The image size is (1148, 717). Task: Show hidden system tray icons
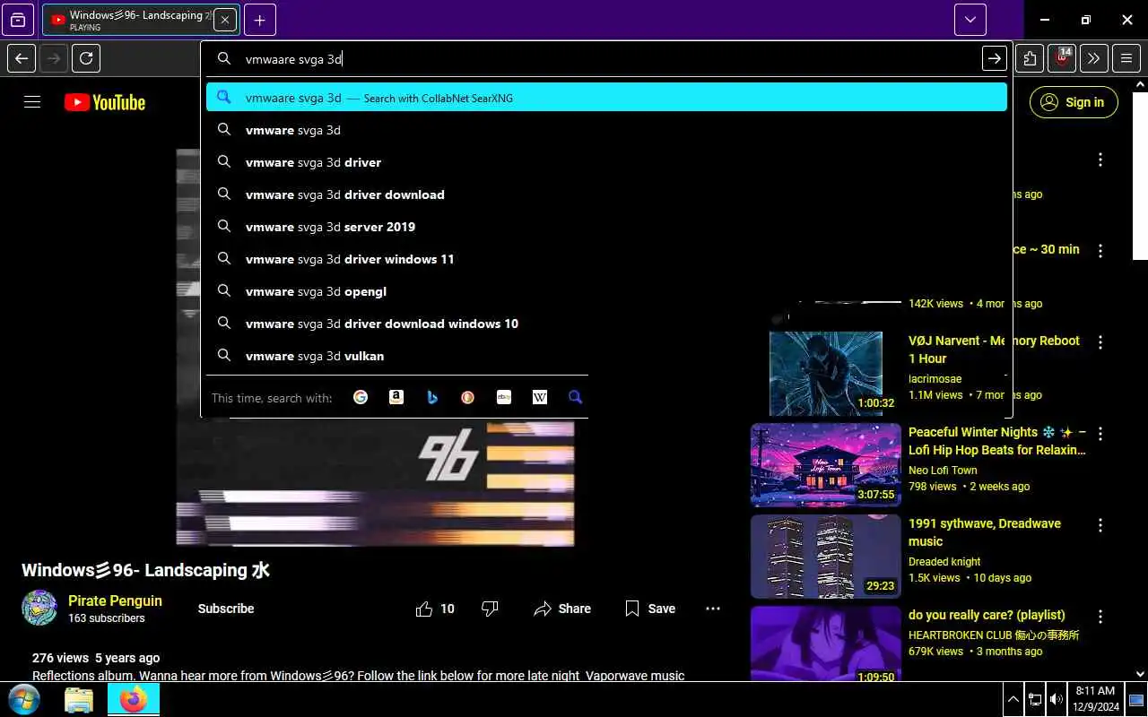[x=1013, y=699]
